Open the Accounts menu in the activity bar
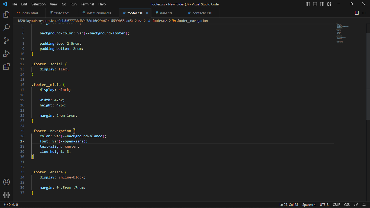This screenshot has width=370, height=208. point(7,182)
